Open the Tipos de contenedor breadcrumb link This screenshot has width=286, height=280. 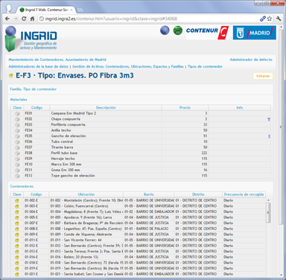[205, 66]
